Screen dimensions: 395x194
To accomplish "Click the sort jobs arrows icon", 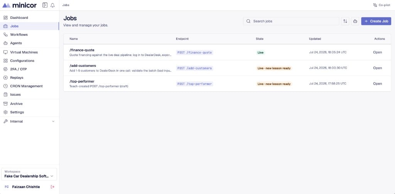I will coord(345,21).
